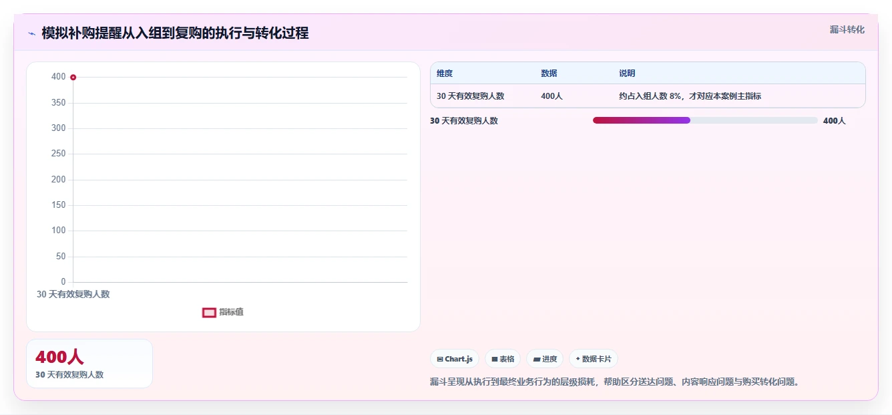The height and width of the screenshot is (415, 892).
Task: Click cell 约占入组人数 8%
Action: coord(690,96)
